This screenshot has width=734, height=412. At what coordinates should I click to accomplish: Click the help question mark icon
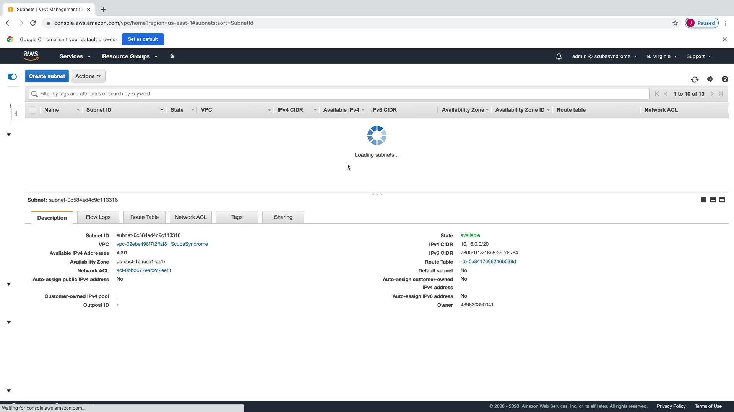click(x=725, y=79)
